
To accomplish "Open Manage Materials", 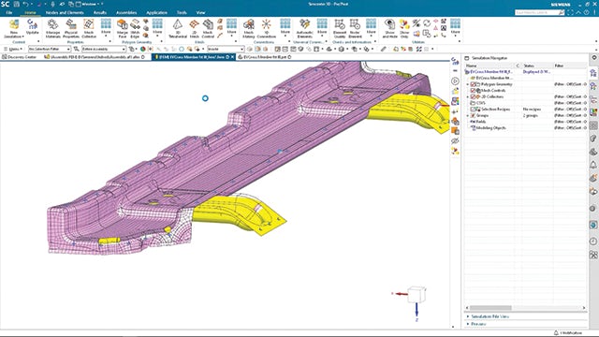I will (x=52, y=28).
